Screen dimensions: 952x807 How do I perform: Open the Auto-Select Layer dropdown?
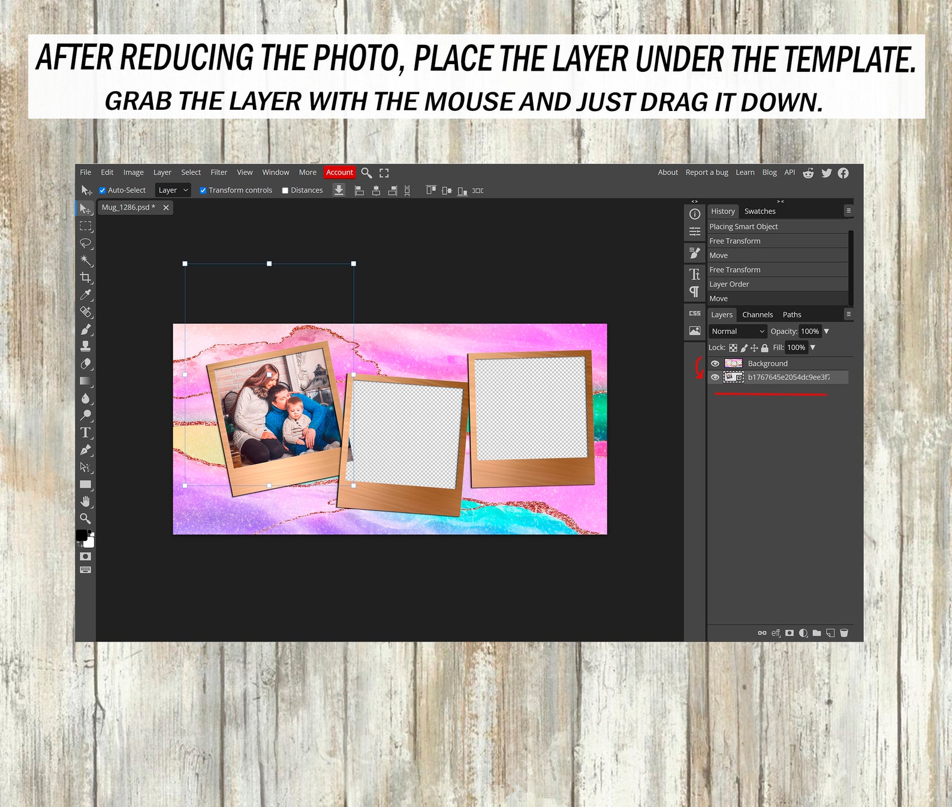coord(173,190)
